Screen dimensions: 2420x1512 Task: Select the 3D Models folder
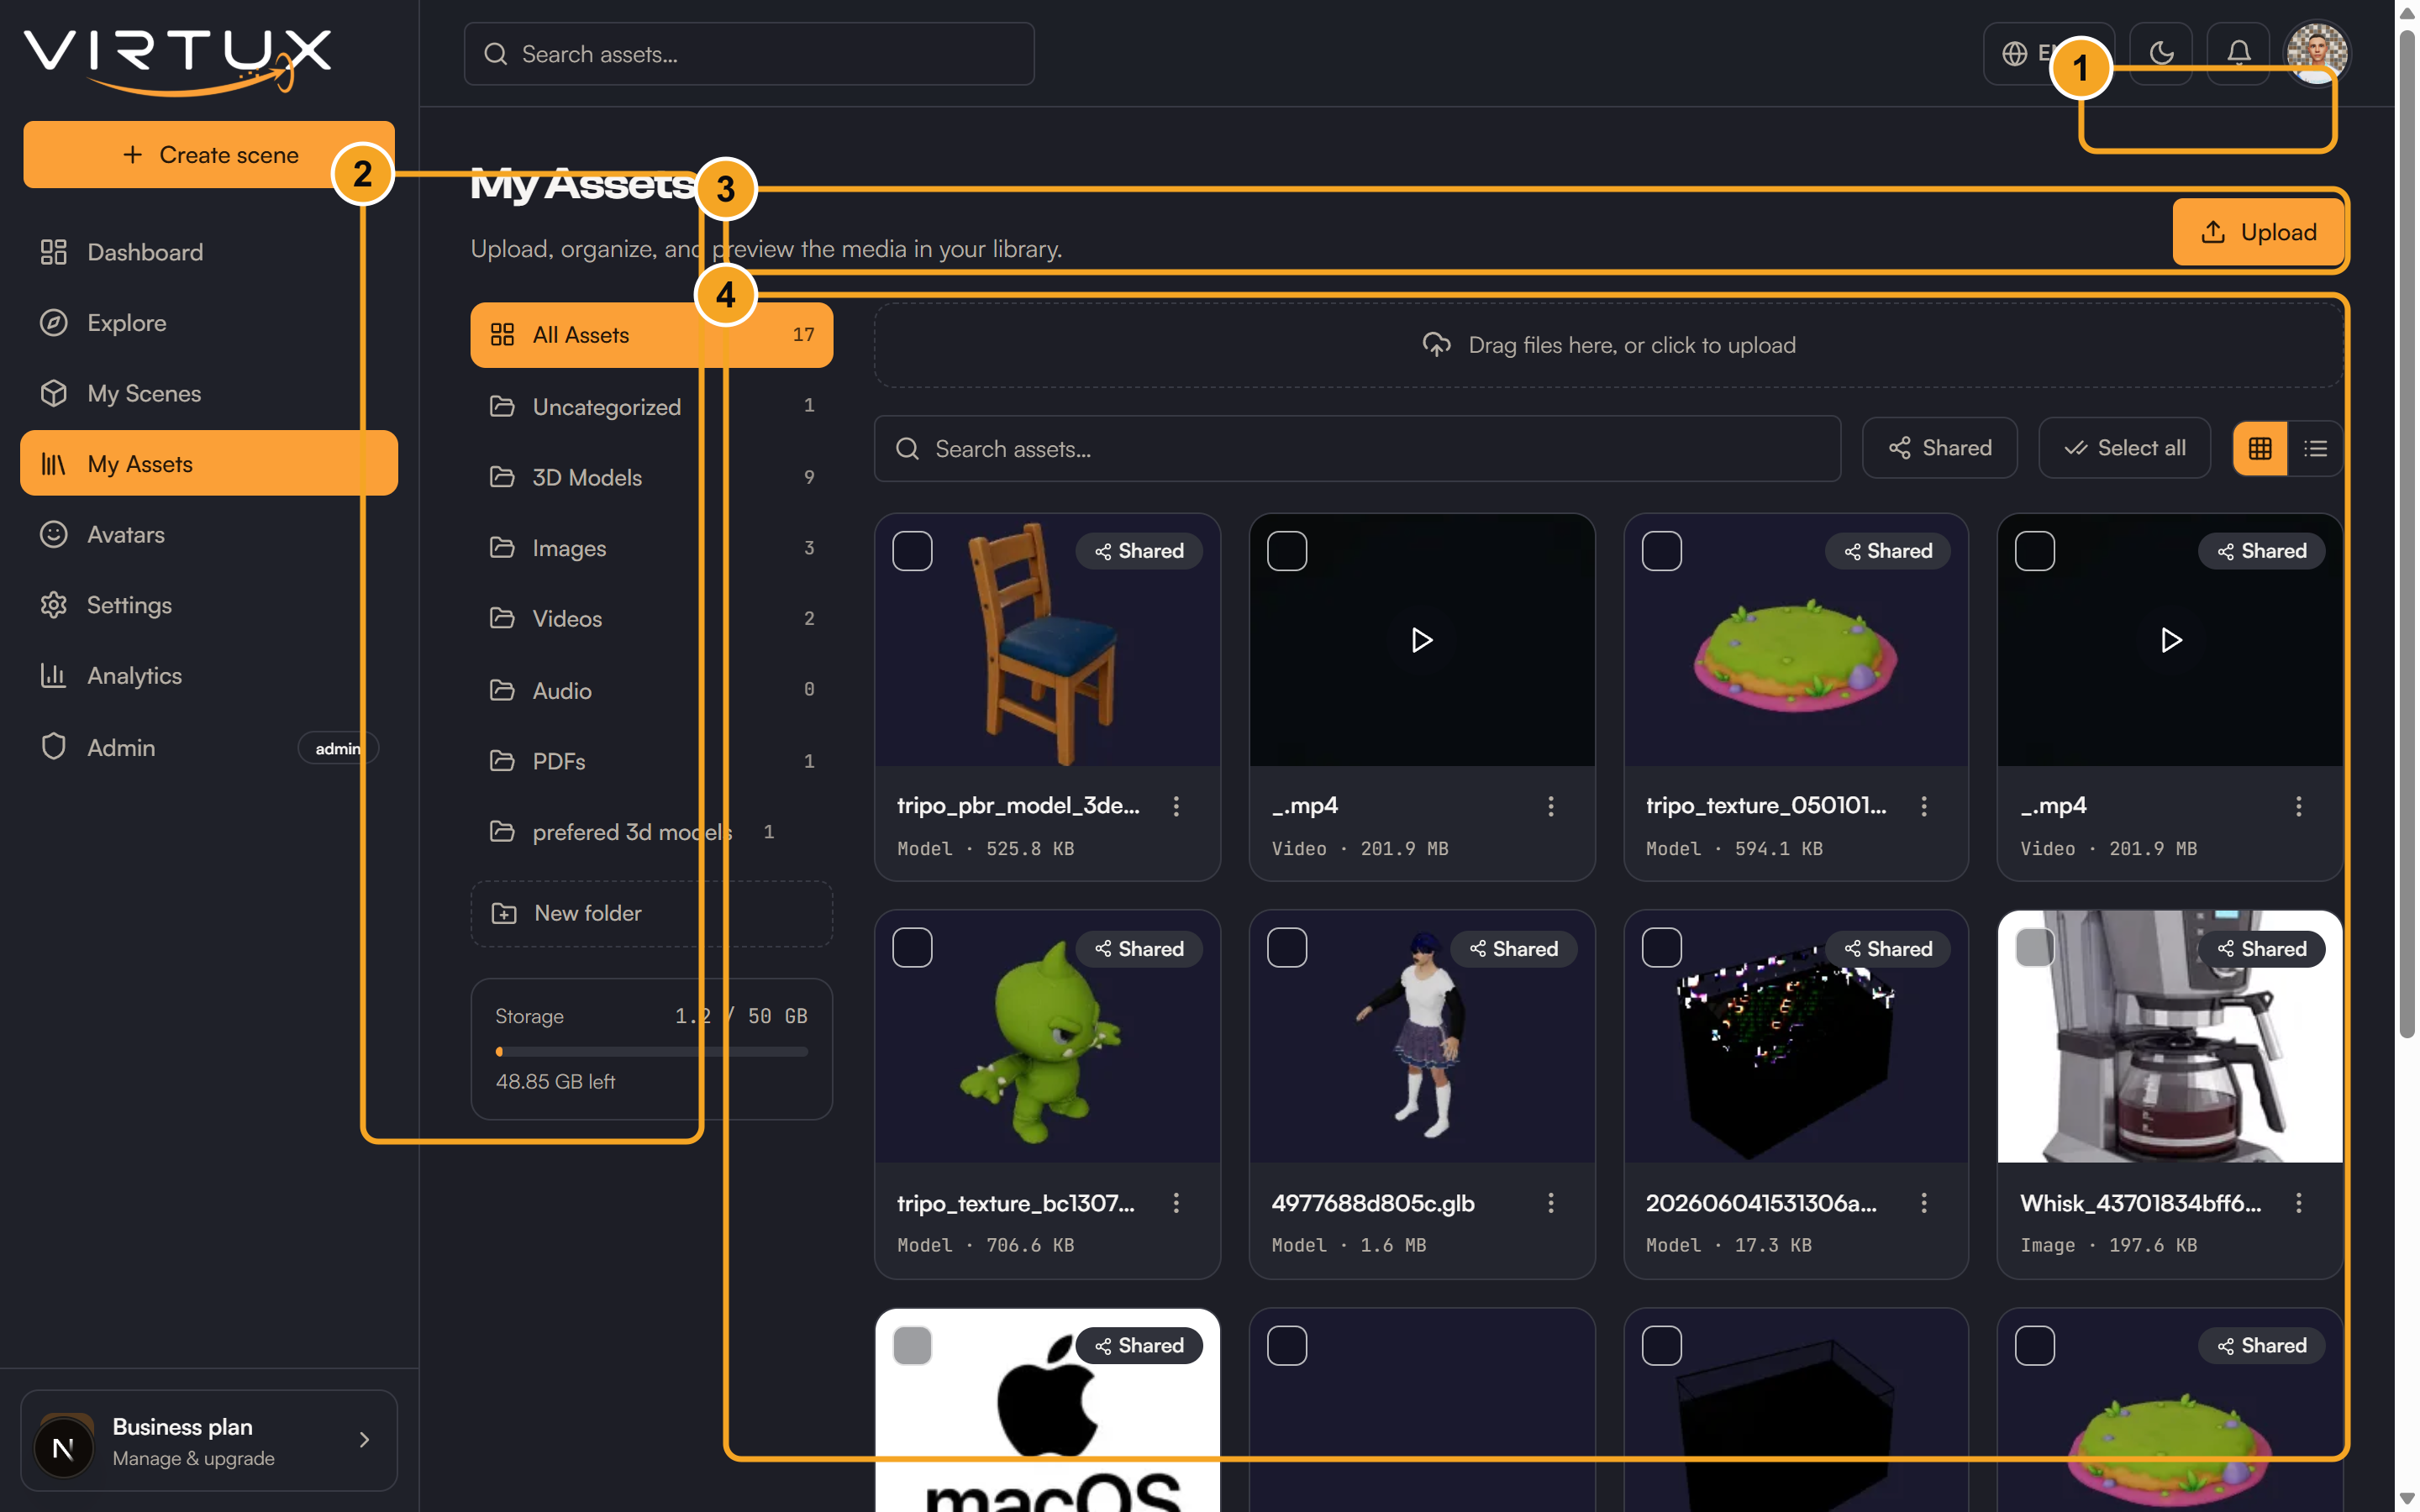pyautogui.click(x=652, y=478)
